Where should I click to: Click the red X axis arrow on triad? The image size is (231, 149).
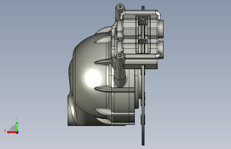pyautogui.click(x=12, y=132)
